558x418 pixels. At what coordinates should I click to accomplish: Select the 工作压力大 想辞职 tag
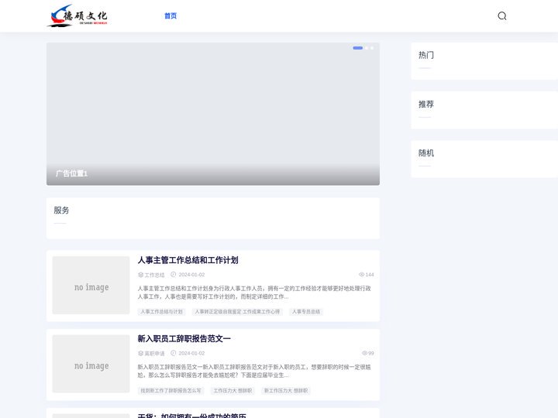point(232,391)
